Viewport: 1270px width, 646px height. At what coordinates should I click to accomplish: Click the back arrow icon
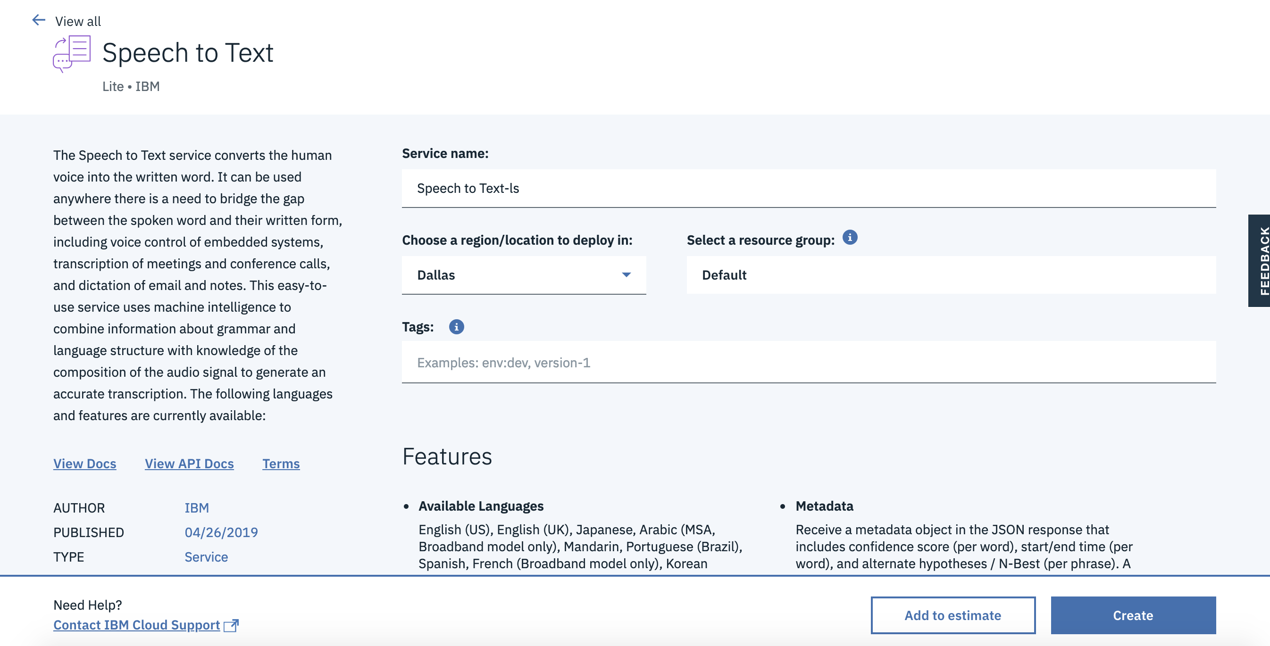(x=39, y=20)
